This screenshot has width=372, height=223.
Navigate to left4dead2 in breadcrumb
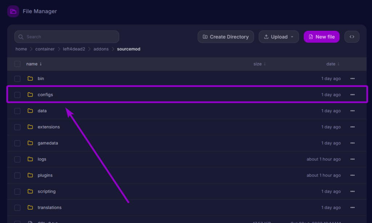click(x=74, y=49)
